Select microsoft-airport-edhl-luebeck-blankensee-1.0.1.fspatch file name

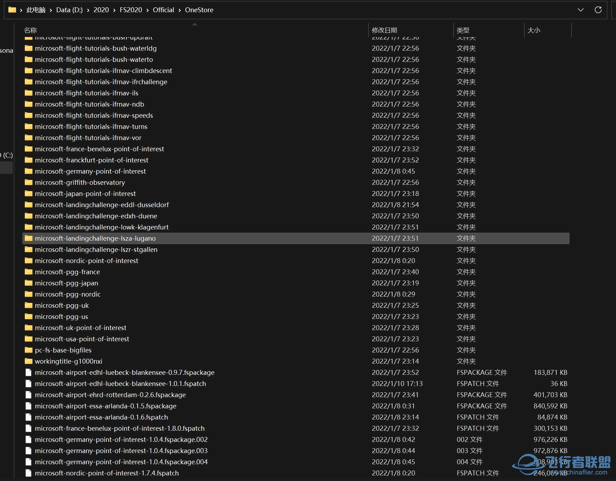click(120, 384)
